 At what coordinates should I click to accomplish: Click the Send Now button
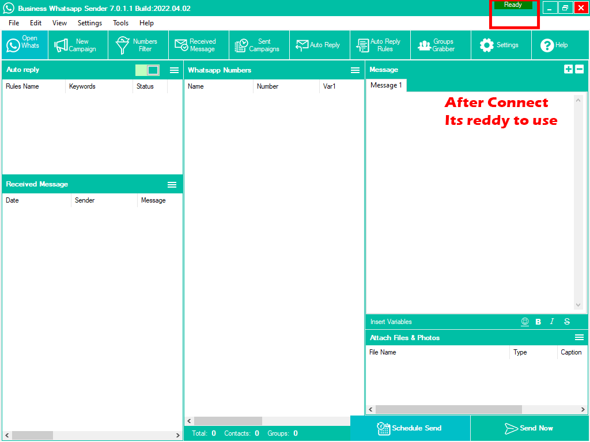[x=529, y=428]
